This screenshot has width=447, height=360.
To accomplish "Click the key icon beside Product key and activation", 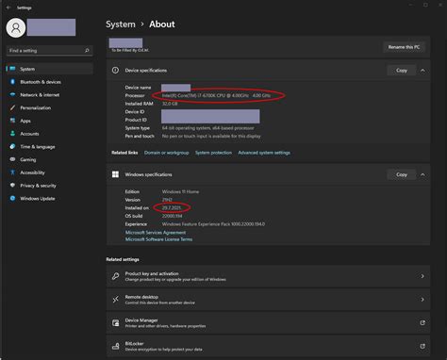I will click(115, 276).
